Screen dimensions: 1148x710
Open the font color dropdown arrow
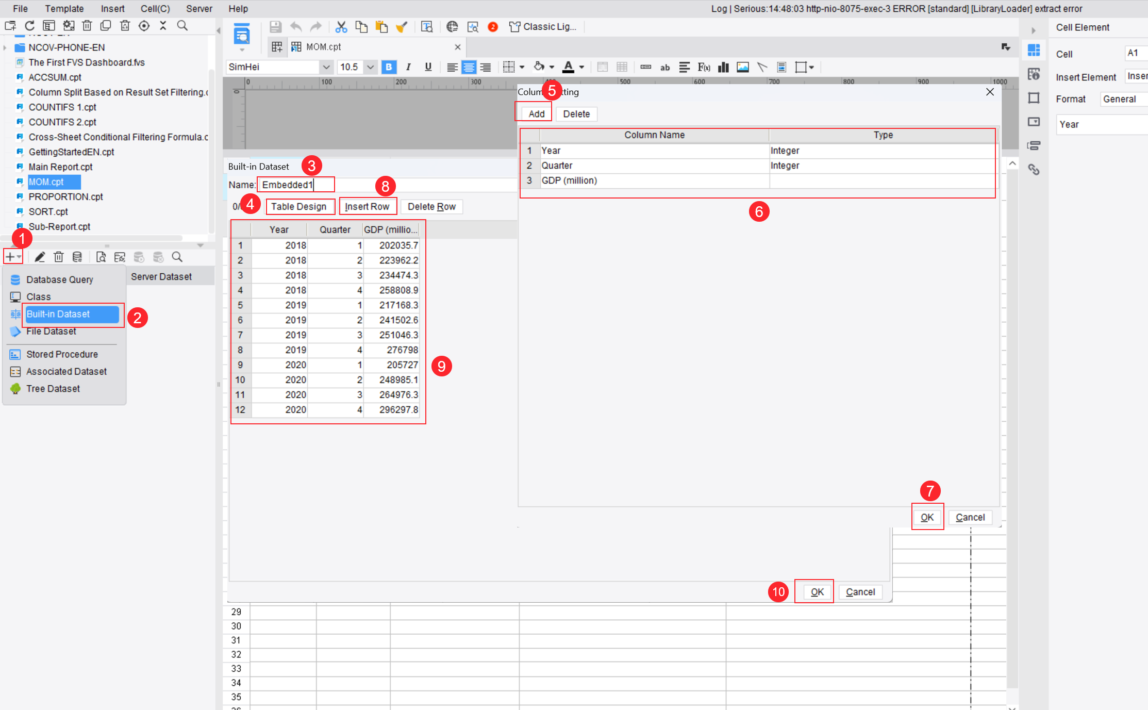(581, 67)
